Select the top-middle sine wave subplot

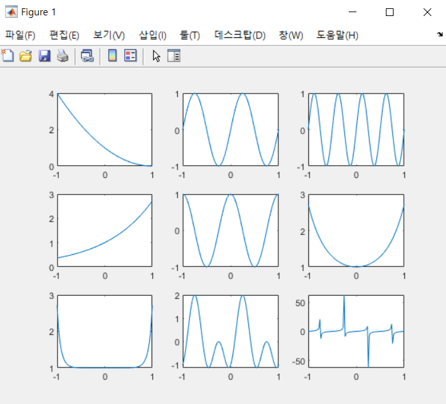tap(231, 129)
